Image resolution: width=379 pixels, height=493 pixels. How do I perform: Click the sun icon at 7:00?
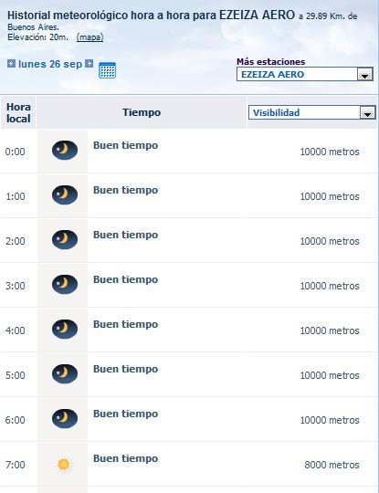pyautogui.click(x=64, y=465)
